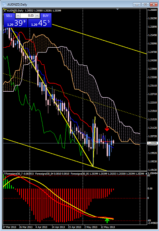Click the 1.22310 price axis label
The height and width of the screenshot is (231, 159).
click(152, 102)
